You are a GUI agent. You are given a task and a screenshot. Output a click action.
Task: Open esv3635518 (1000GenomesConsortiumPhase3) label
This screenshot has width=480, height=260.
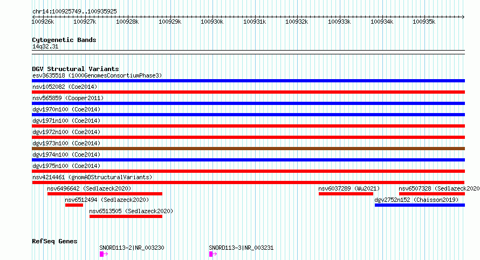coord(97,75)
